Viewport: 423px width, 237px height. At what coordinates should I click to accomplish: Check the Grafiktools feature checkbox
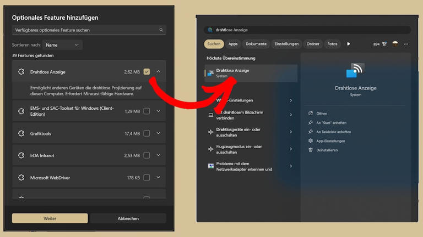click(147, 133)
